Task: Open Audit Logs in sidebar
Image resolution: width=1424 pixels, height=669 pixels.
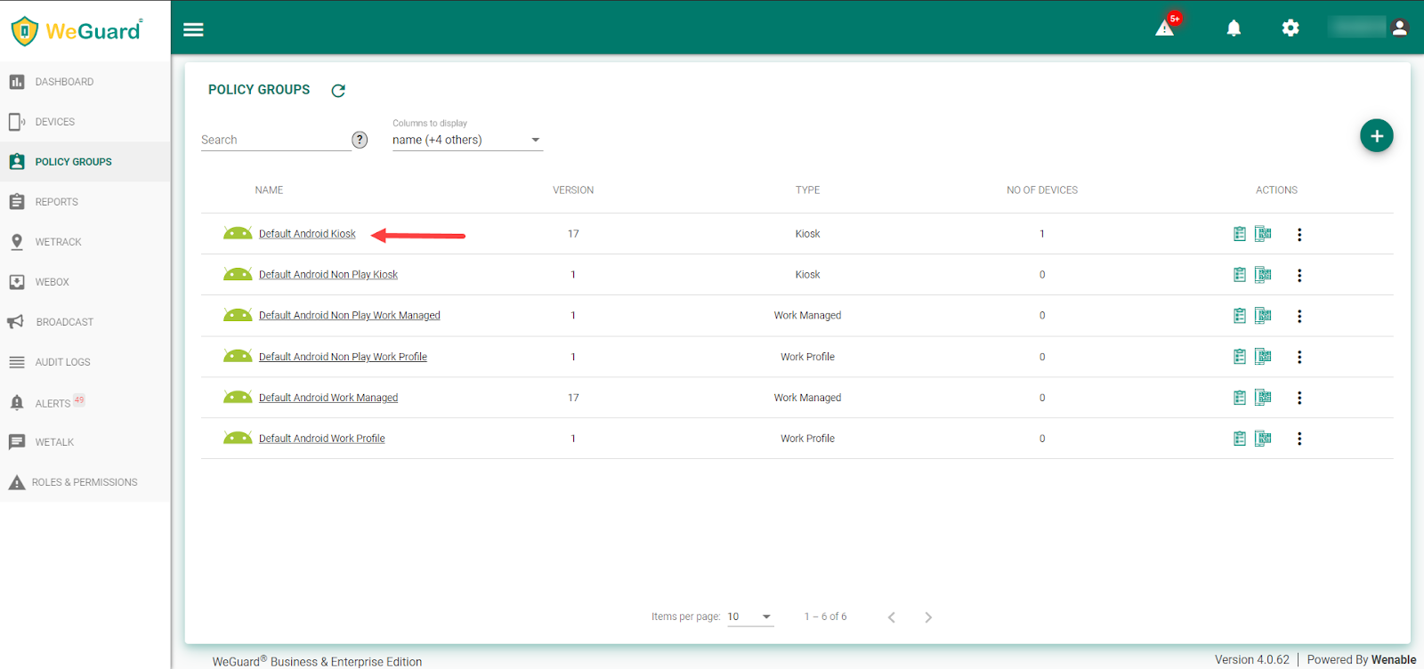Action: (85, 362)
